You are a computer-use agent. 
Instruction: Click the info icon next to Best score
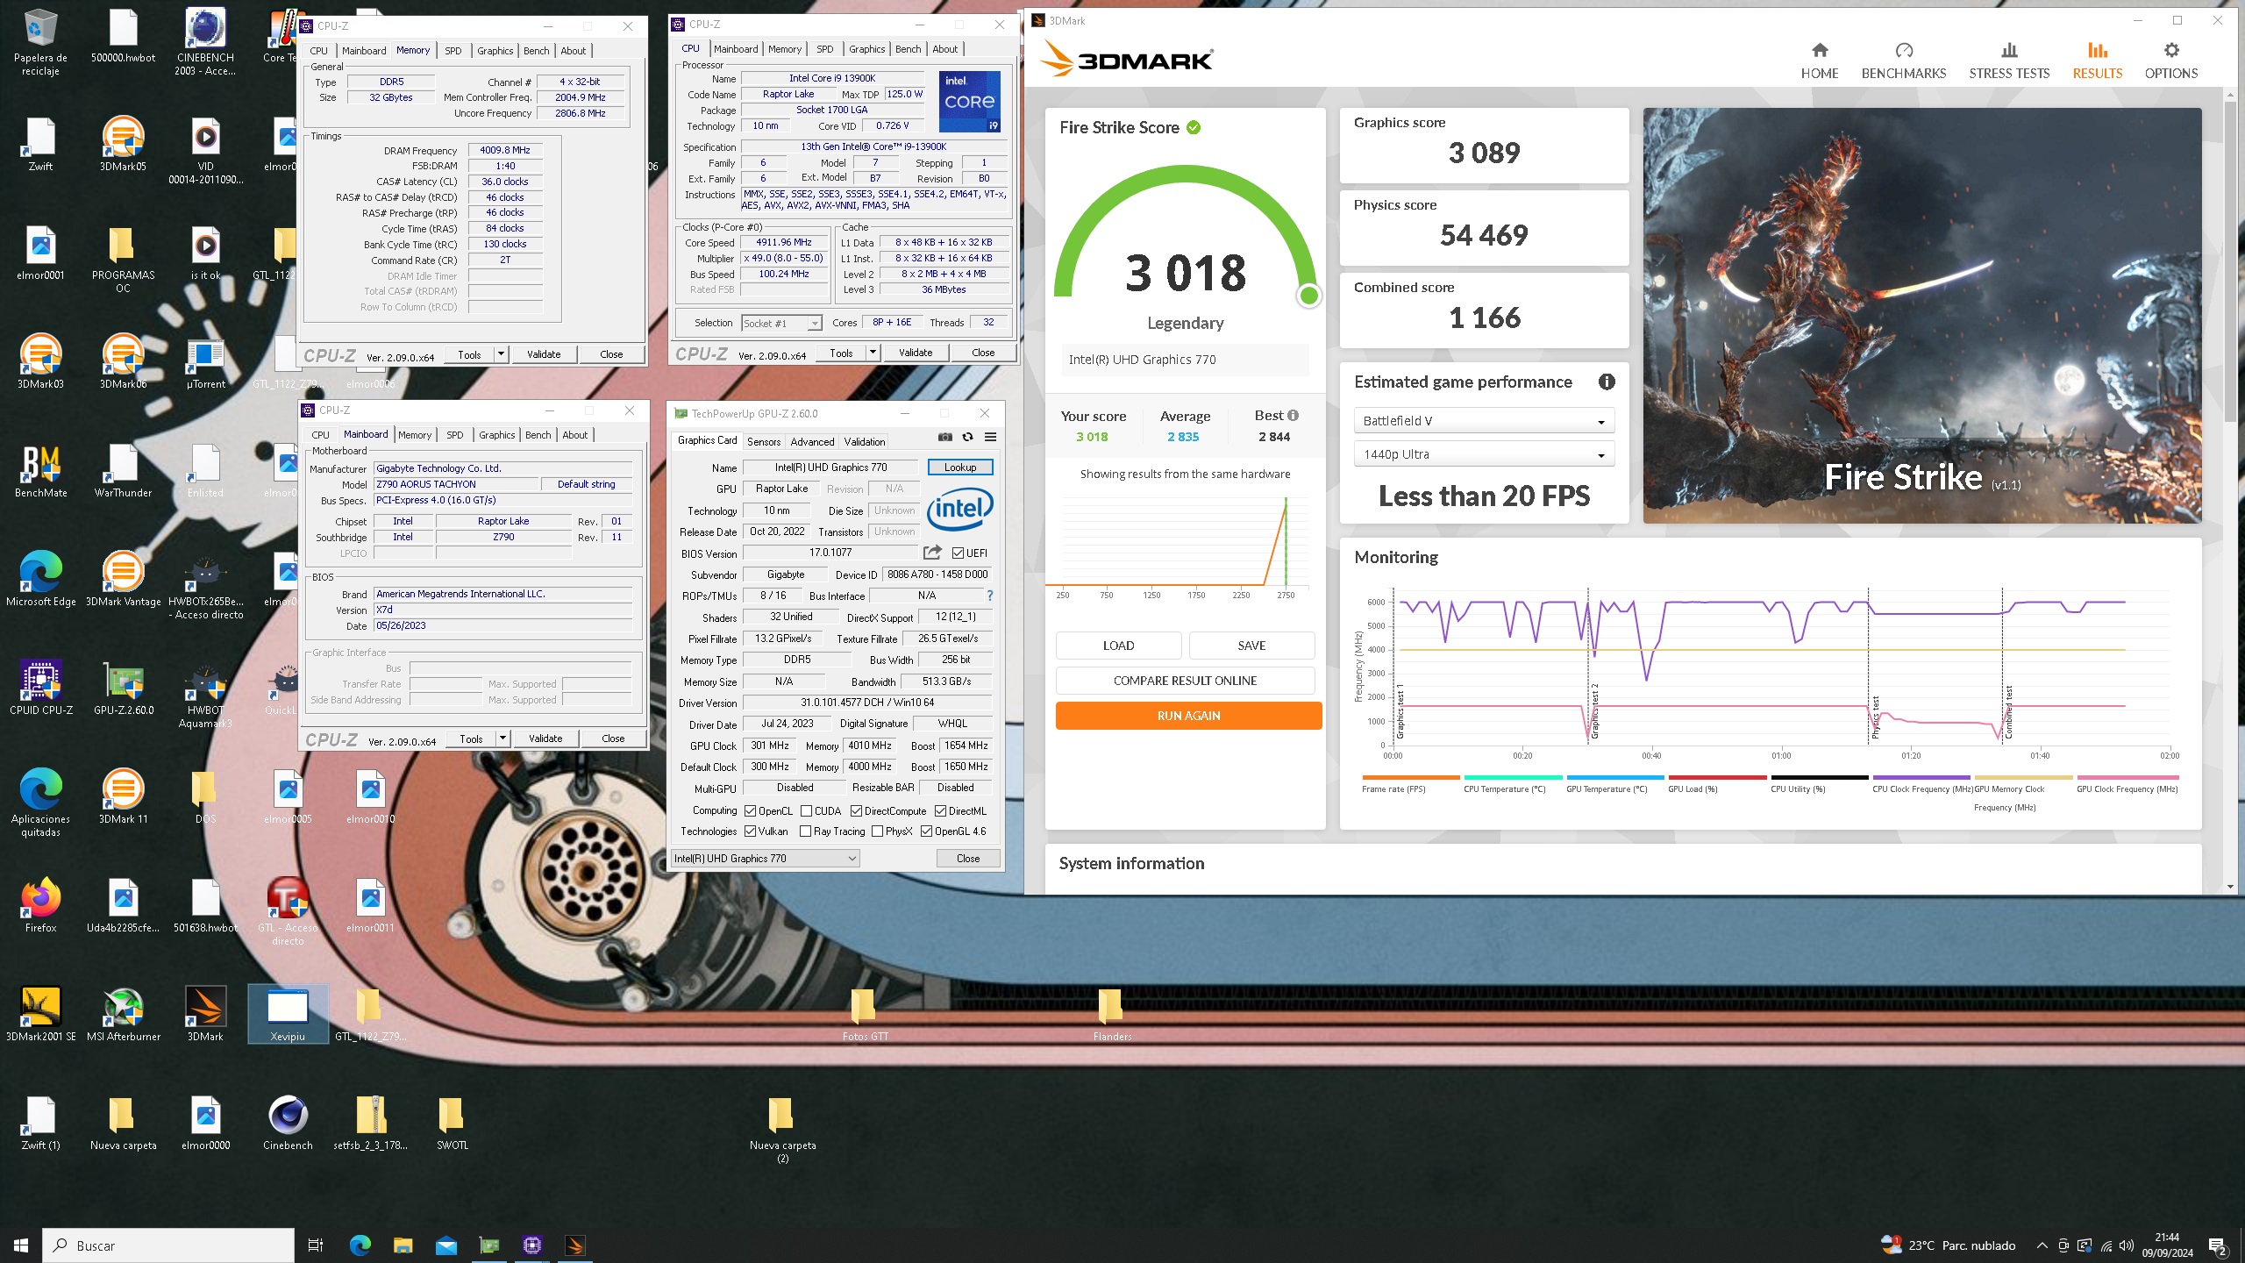coord(1293,416)
